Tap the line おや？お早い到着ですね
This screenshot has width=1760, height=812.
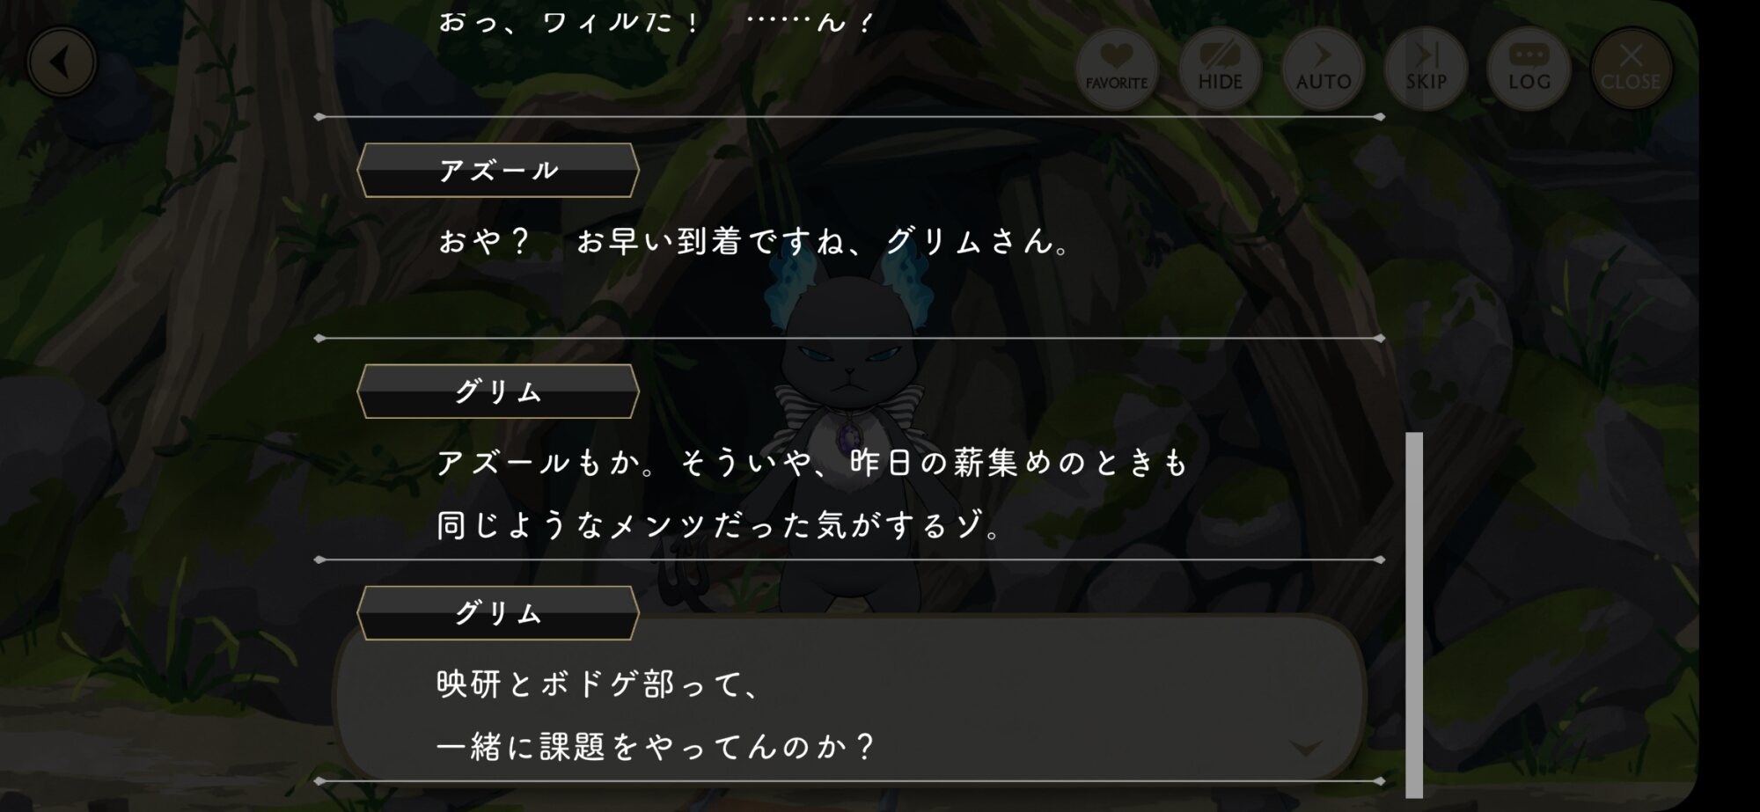point(754,241)
